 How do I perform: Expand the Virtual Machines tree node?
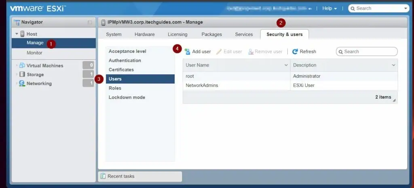(x=17, y=66)
